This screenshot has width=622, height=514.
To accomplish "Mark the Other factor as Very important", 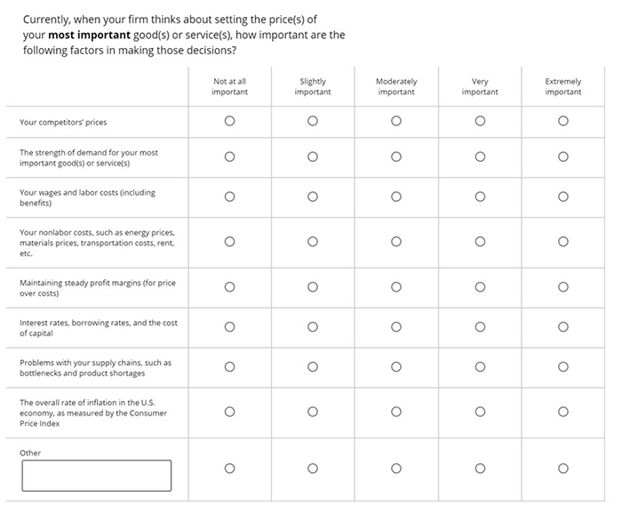I will click(x=480, y=469).
